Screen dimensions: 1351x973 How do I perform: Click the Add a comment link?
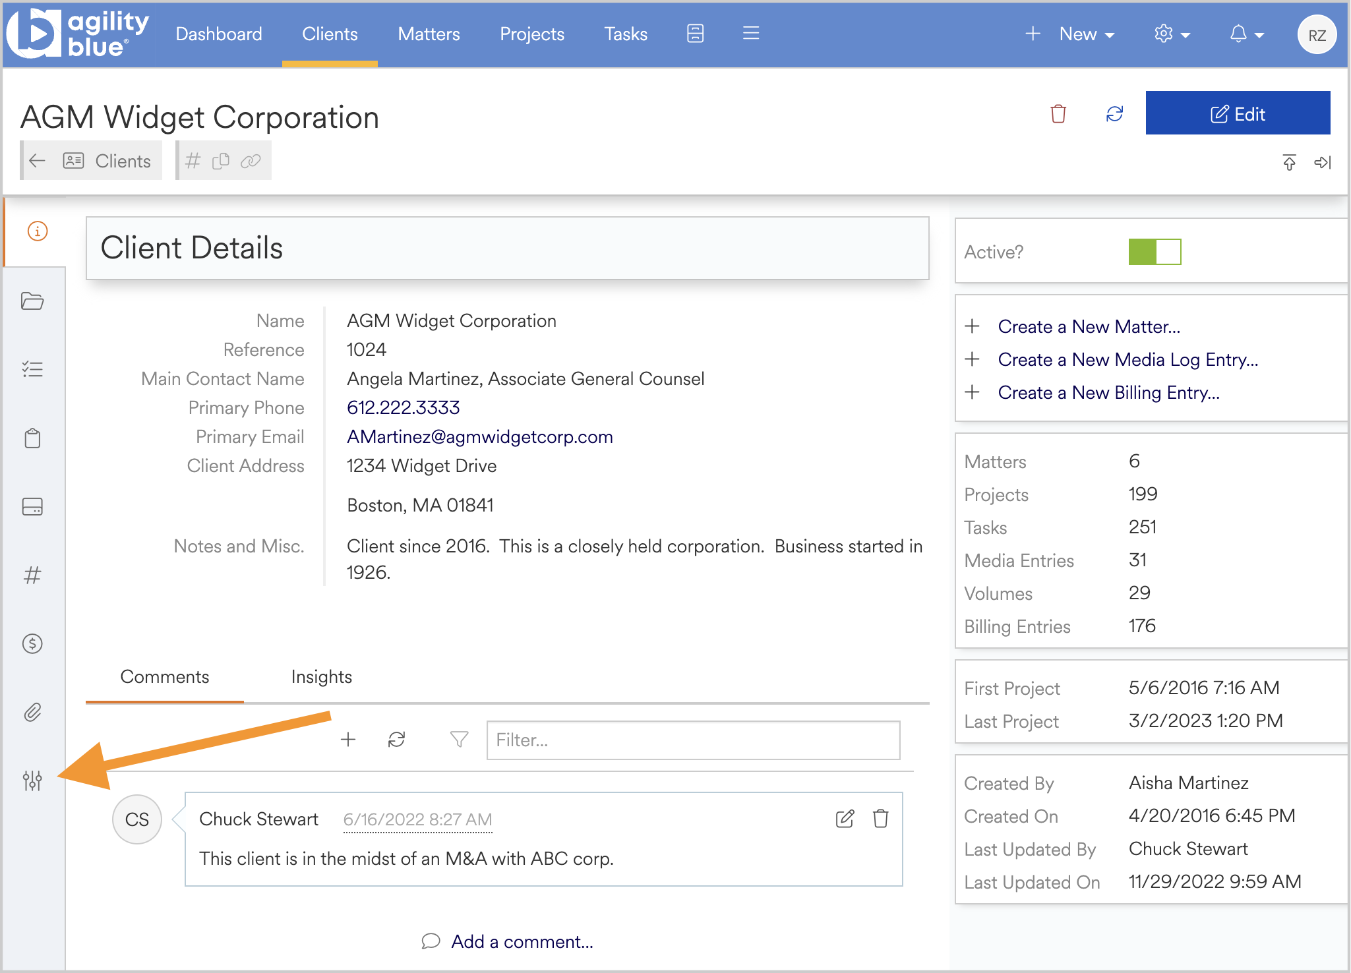tap(522, 941)
